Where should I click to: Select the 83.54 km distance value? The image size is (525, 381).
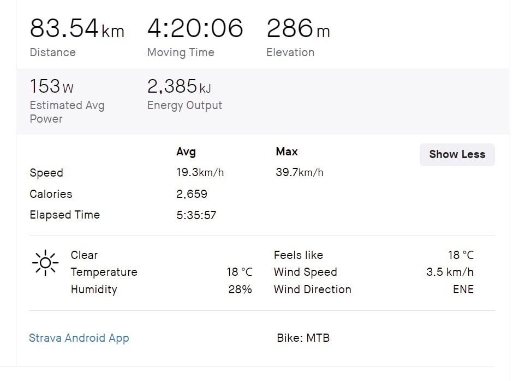coord(76,28)
